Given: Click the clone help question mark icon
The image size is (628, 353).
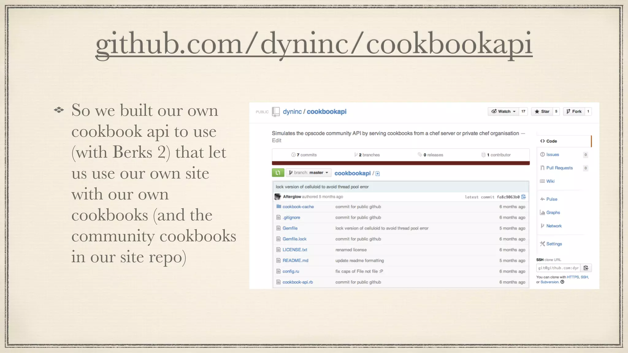Looking at the screenshot, I should (x=562, y=282).
